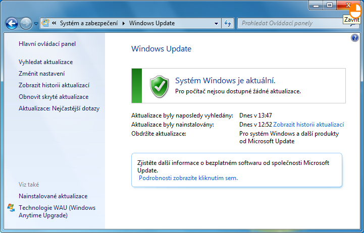Open help with the blue question mark
The width and height of the screenshot is (364, 233).
click(x=355, y=38)
